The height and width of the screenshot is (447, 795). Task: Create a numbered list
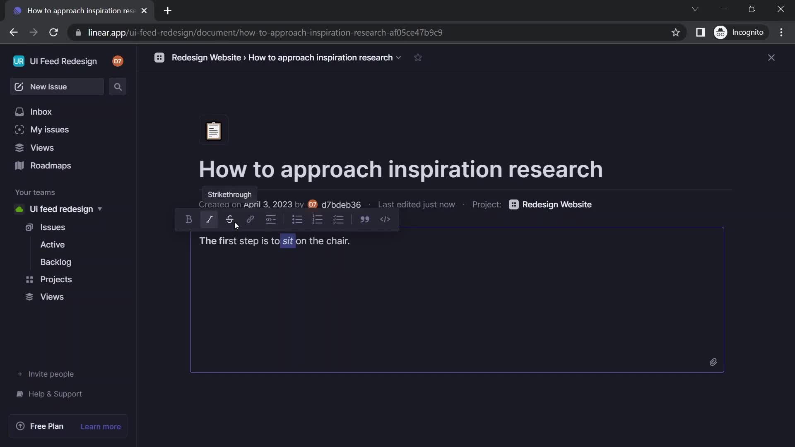tap(318, 219)
